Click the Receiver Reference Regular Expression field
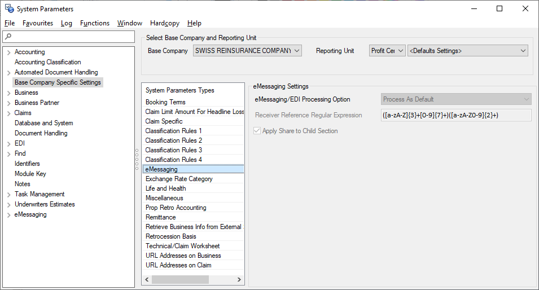This screenshot has width=539, height=290. [x=456, y=115]
